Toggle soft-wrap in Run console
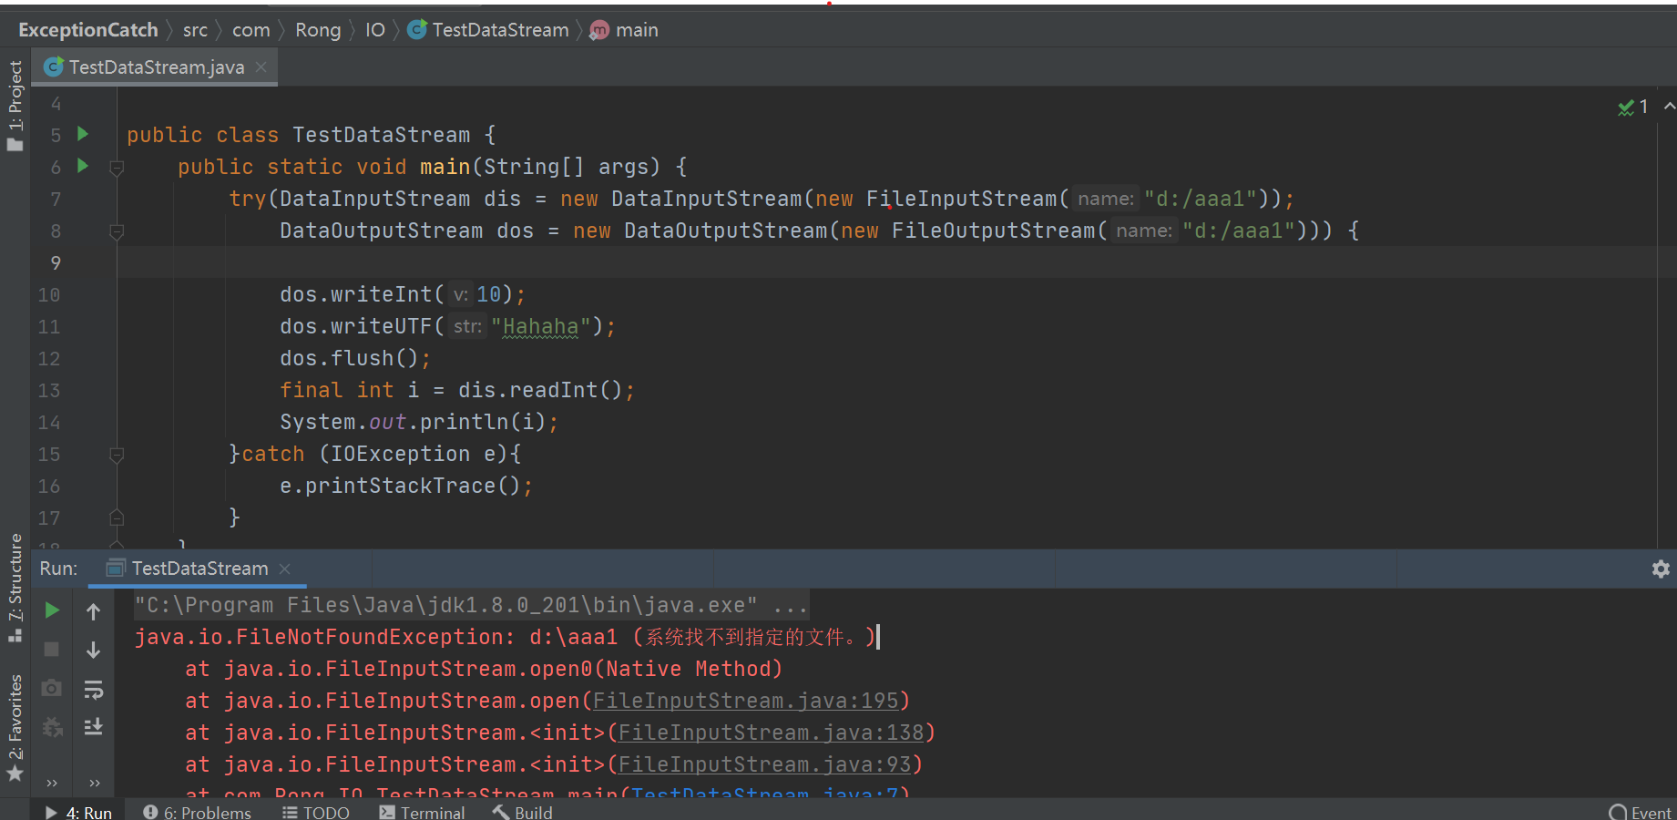1677x820 pixels. pyautogui.click(x=93, y=690)
